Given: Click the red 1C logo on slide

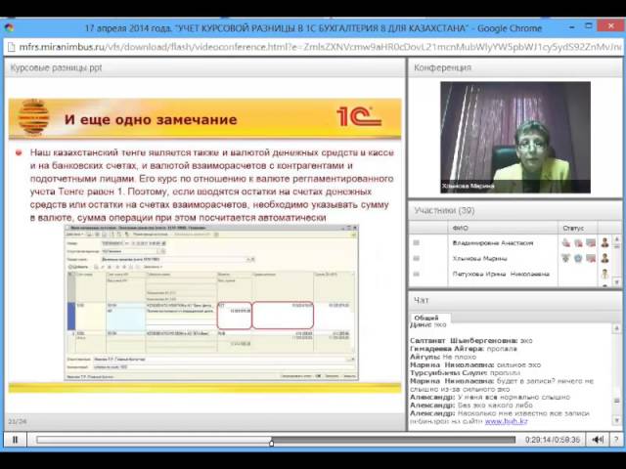Looking at the screenshot, I should coord(359,116).
